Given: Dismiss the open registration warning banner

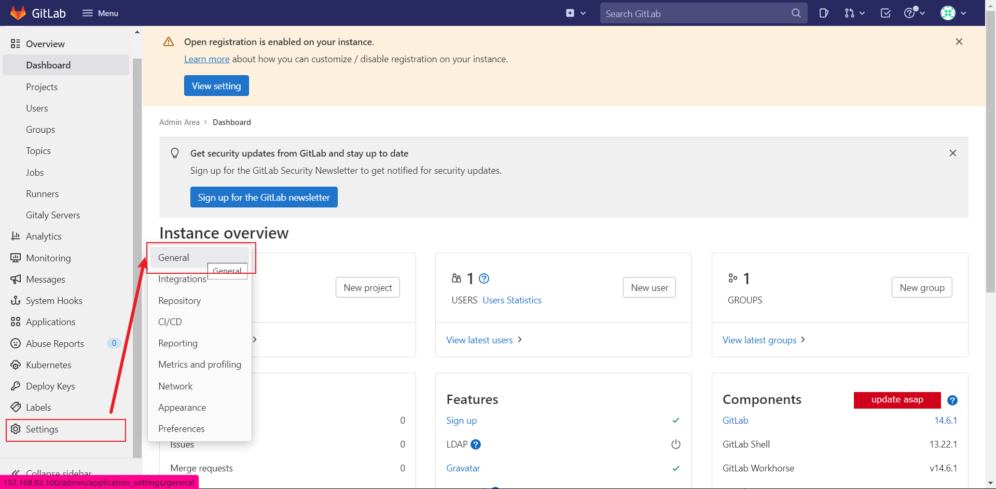Looking at the screenshot, I should 959,41.
